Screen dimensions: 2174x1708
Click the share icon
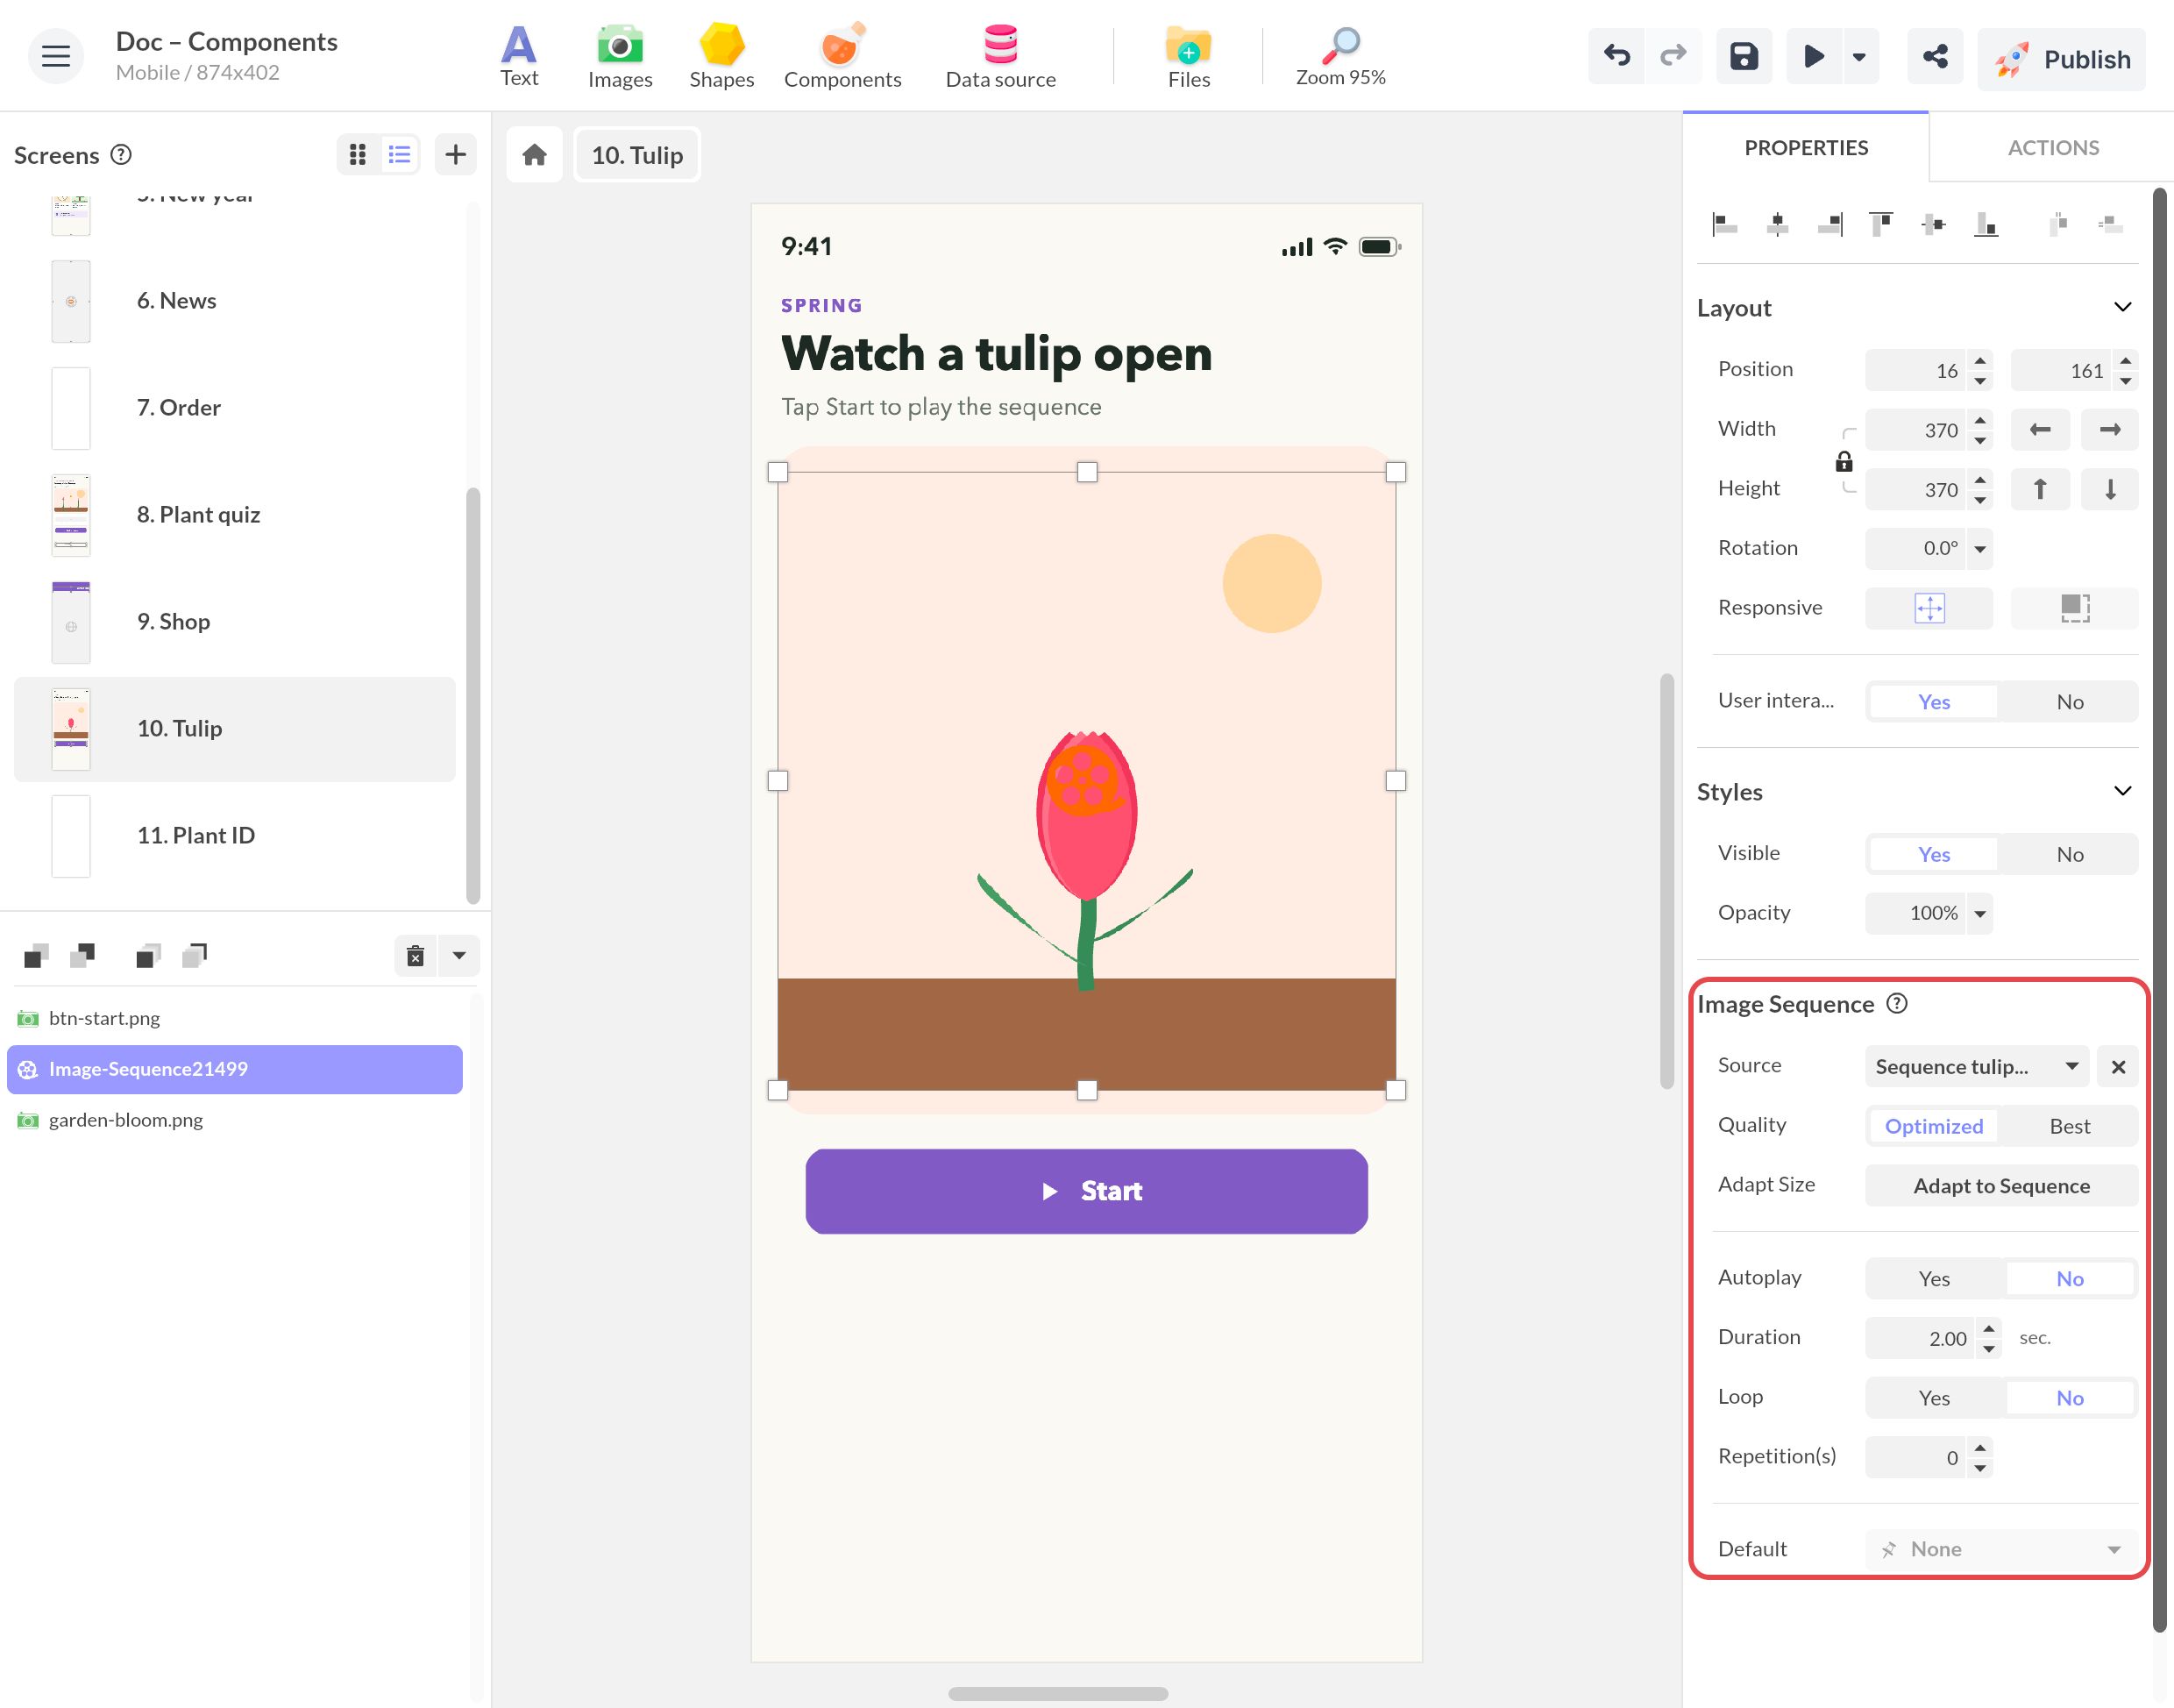tap(1935, 57)
